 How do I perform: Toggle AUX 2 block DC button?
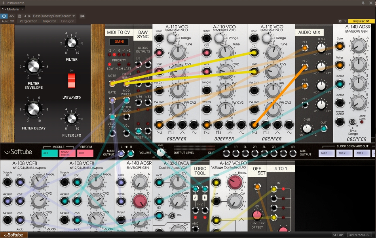click(x=344, y=153)
